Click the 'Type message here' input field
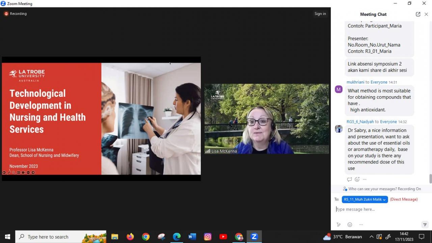Image resolution: width=432 pixels, height=243 pixels. [x=378, y=209]
